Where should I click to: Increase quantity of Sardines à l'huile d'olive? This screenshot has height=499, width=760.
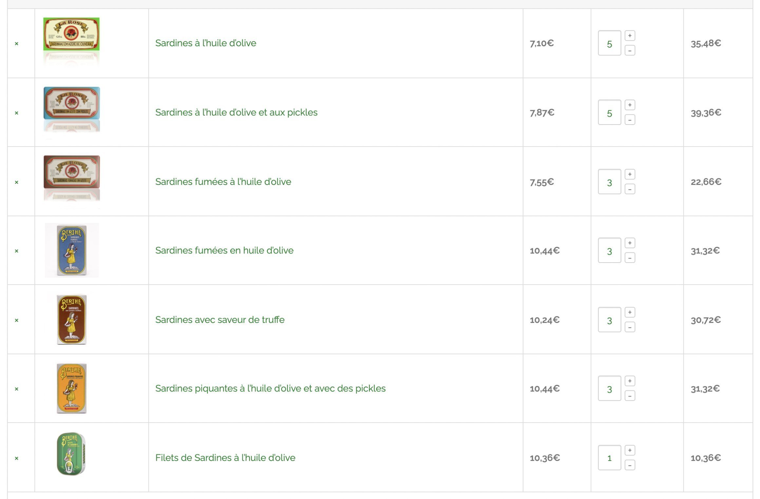630,36
